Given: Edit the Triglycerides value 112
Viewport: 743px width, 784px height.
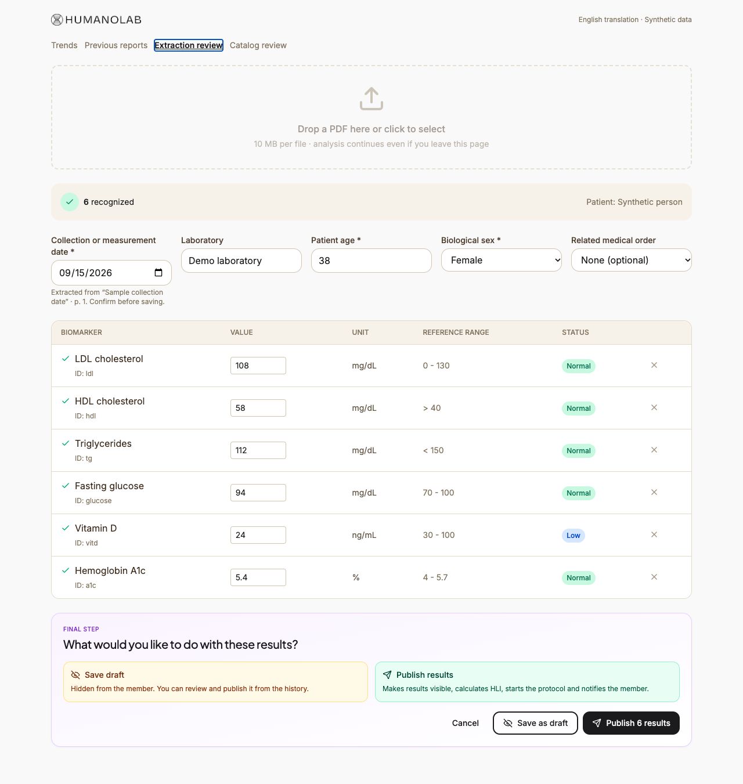Looking at the screenshot, I should pyautogui.click(x=258, y=450).
